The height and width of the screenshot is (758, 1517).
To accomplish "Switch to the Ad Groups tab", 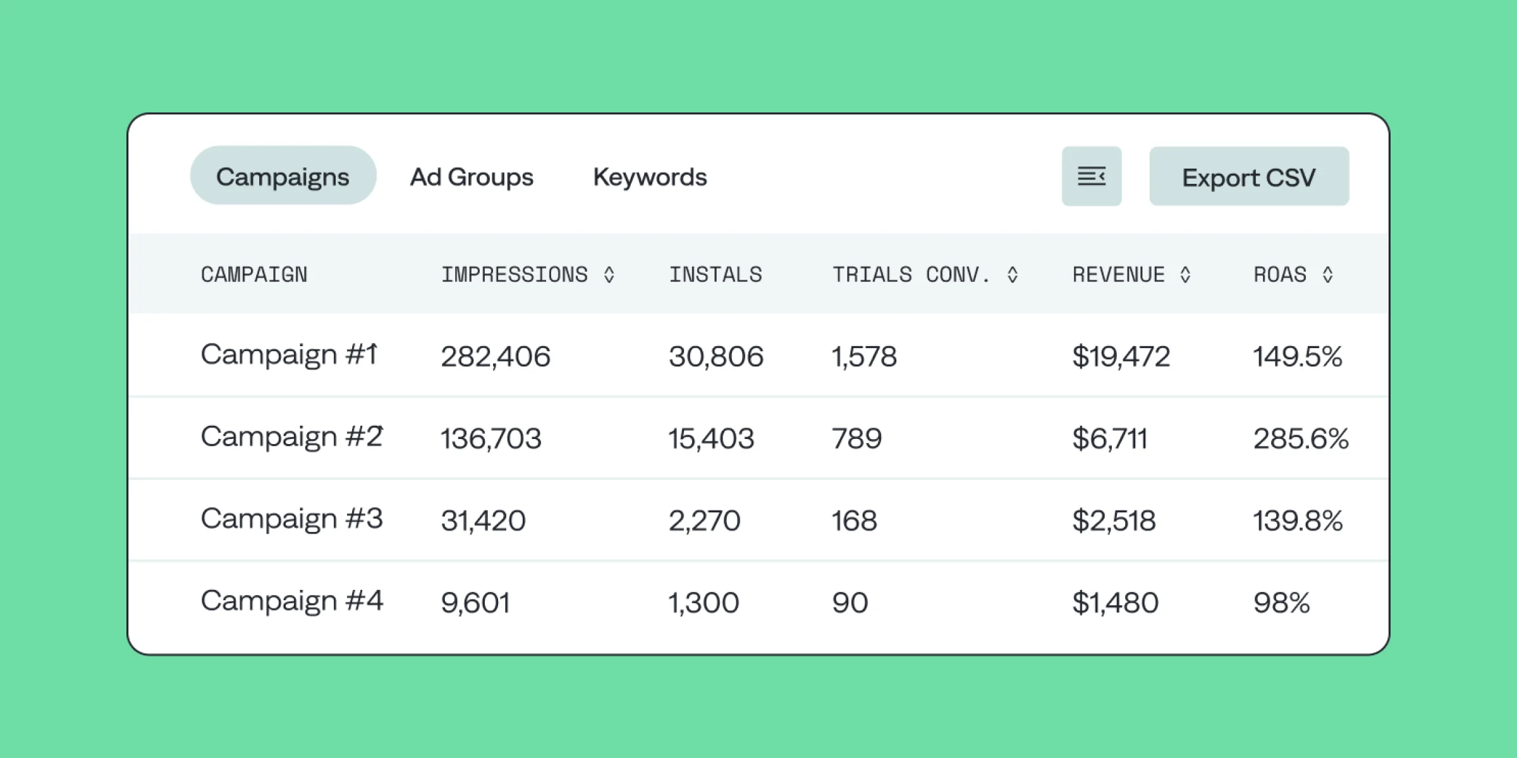I will 471,177.
